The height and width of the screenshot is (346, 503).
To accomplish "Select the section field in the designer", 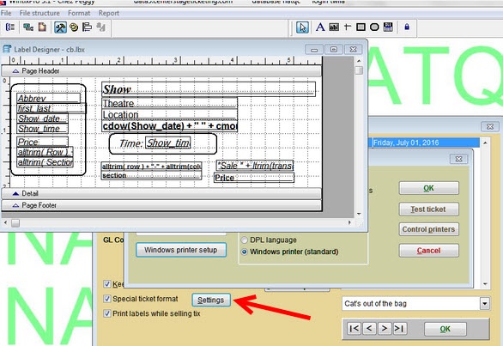I will pos(151,175).
